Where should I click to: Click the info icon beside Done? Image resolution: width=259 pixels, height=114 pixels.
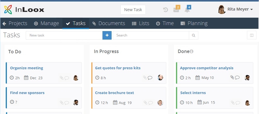click(x=191, y=52)
